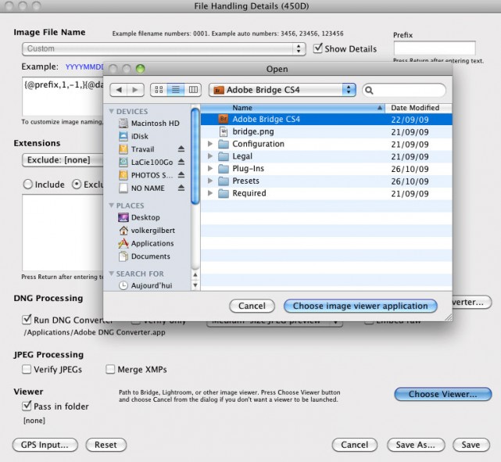Click the Open dialog search field
The width and height of the screenshot is (501, 462).
click(404, 91)
